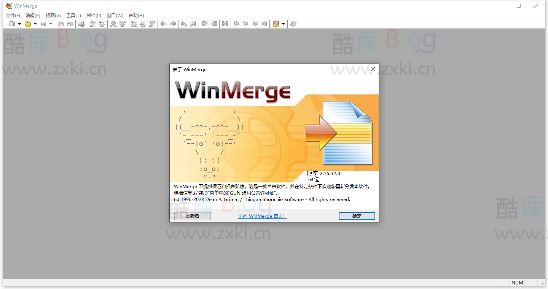Visit the WinMerge homepage link
The width and height of the screenshot is (548, 289).
(x=262, y=216)
